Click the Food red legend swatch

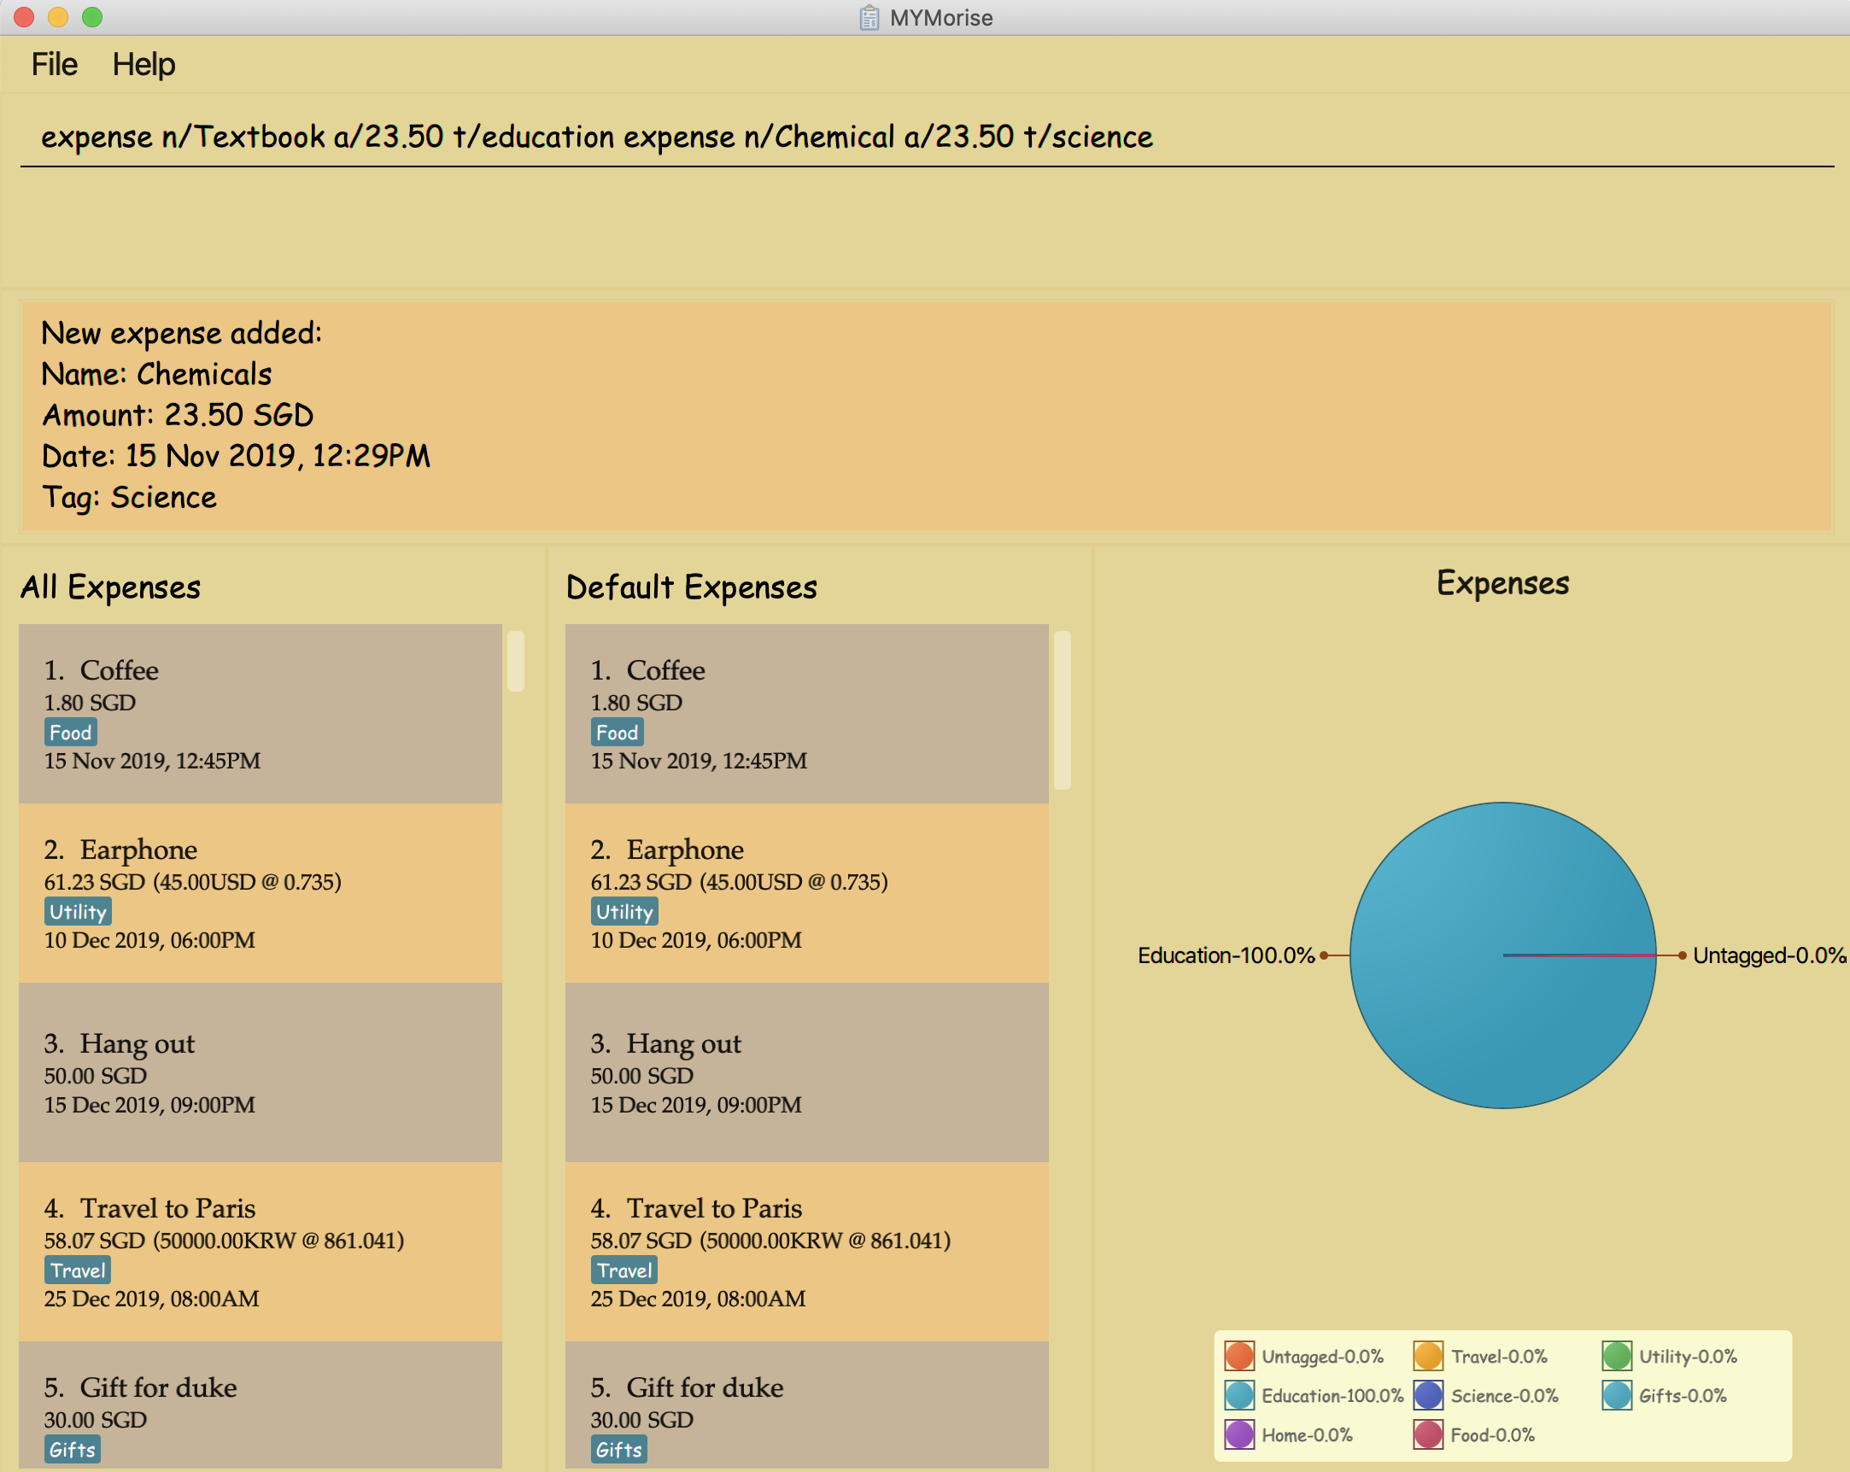[x=1428, y=1434]
